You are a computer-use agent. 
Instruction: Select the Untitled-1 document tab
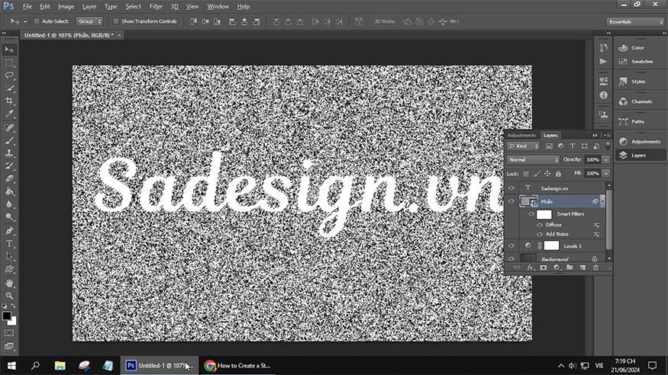point(69,35)
